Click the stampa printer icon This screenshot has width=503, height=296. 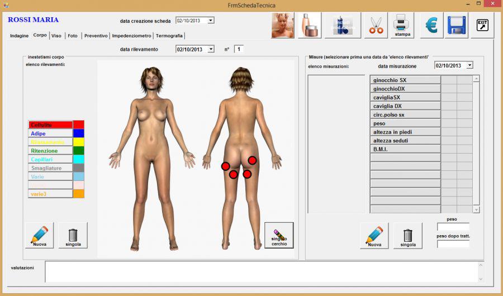[x=402, y=26]
